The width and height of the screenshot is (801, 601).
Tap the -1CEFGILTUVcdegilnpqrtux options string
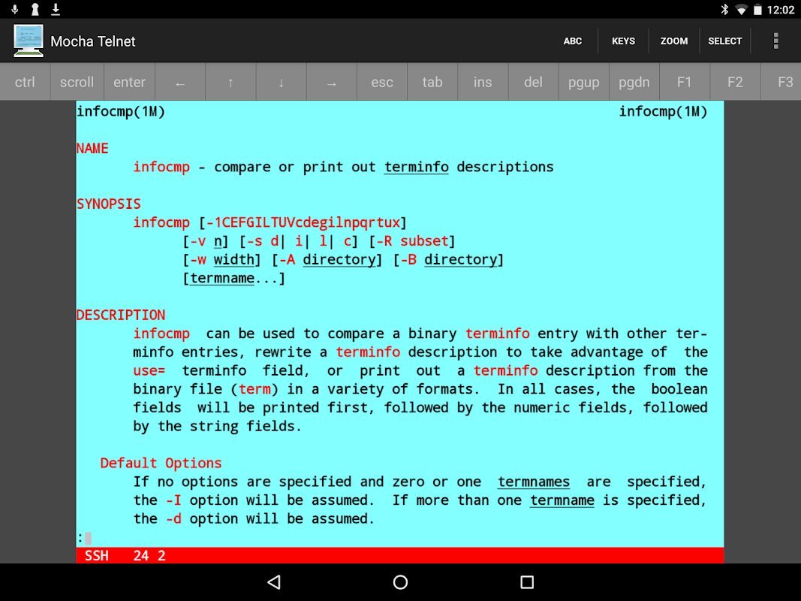pyautogui.click(x=303, y=222)
